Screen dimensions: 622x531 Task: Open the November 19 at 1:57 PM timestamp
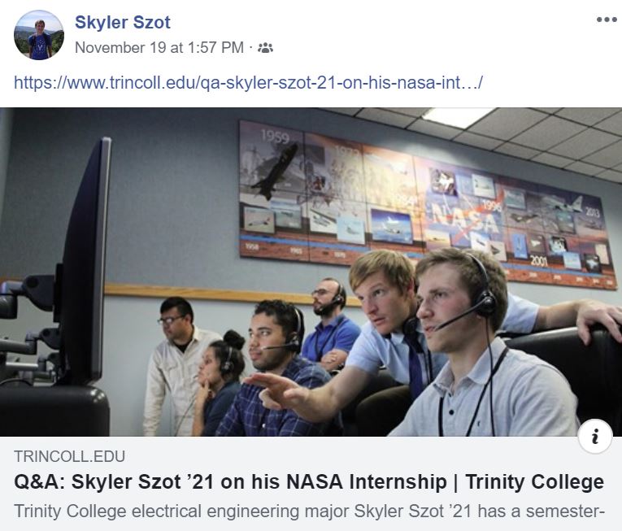click(159, 48)
